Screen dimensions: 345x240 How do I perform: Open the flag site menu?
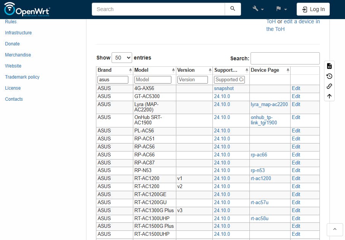281,9
